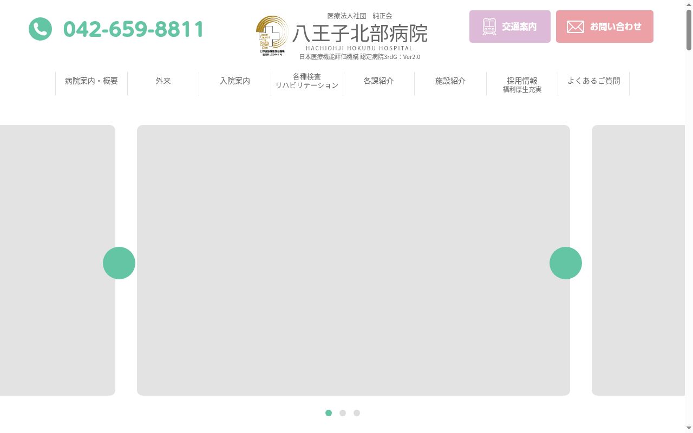Click the hospital accreditation logo emblem
Screen dimensions: 693x433
point(272,36)
